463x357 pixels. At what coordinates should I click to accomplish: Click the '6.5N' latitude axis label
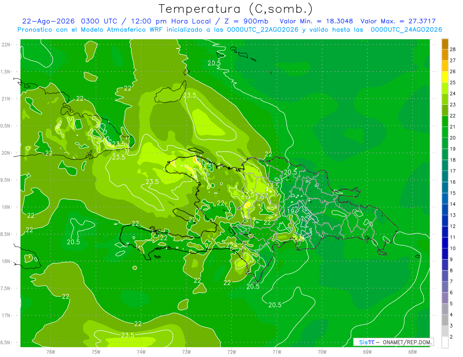[x=6, y=343]
